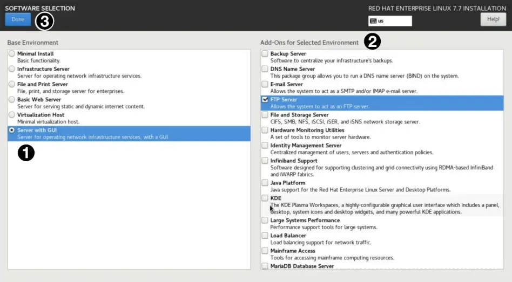Screen dimensions: 512x282
Task: Click the Done button
Action: pyautogui.click(x=18, y=19)
